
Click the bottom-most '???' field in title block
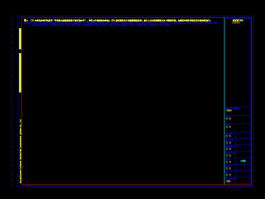point(228,181)
